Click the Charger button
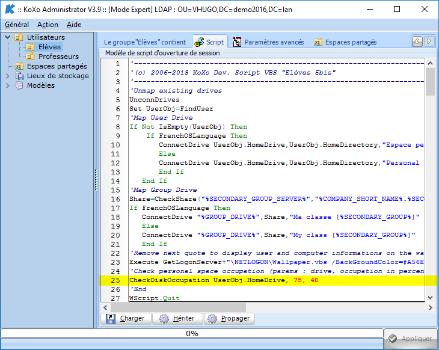Screen dimensions: 439x350 126,319
